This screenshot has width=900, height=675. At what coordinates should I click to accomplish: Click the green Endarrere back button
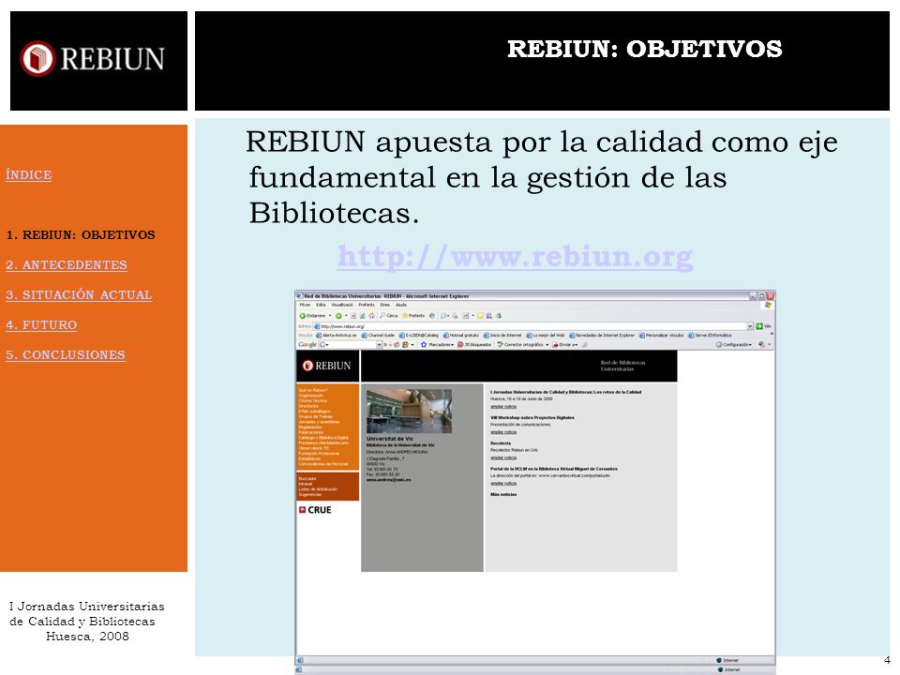[312, 316]
